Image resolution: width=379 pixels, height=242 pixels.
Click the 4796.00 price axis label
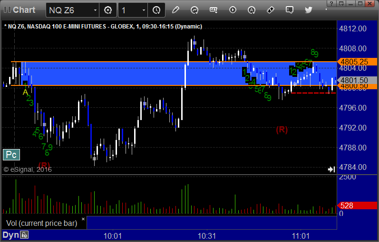pos(353,108)
